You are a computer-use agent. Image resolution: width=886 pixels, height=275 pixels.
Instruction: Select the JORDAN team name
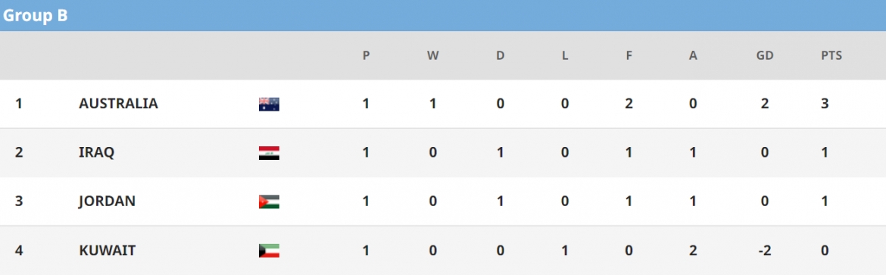coord(107,202)
